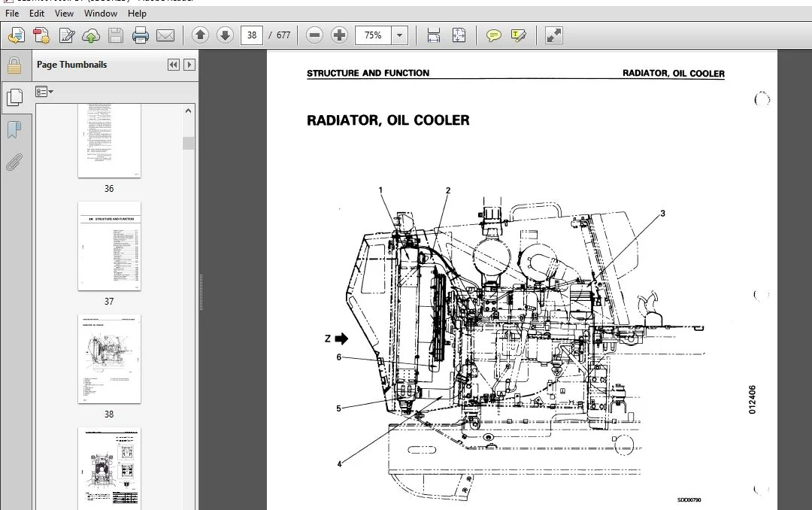Screen dimensions: 812x510
Task: Open the Edit menu
Action: click(37, 14)
